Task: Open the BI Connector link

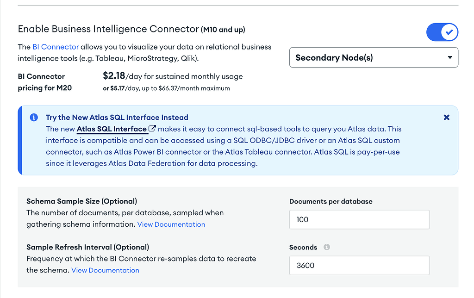Action: point(56,47)
